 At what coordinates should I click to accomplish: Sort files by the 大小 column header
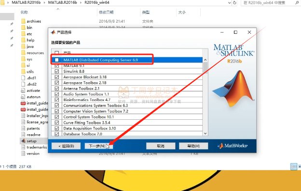click(x=182, y=12)
